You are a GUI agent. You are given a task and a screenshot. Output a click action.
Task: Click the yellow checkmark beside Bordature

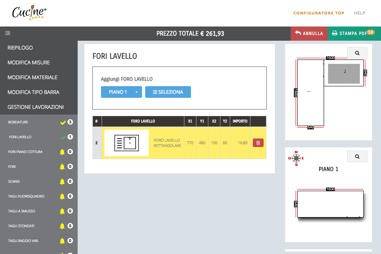(63, 122)
